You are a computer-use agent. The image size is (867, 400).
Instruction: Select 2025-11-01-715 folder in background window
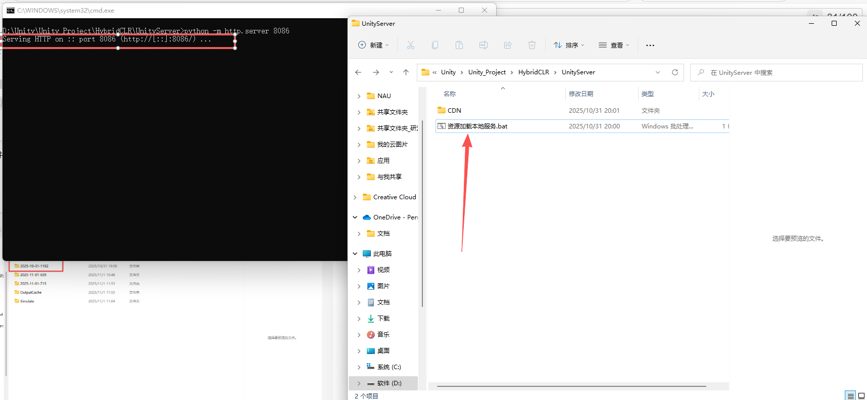coord(33,284)
